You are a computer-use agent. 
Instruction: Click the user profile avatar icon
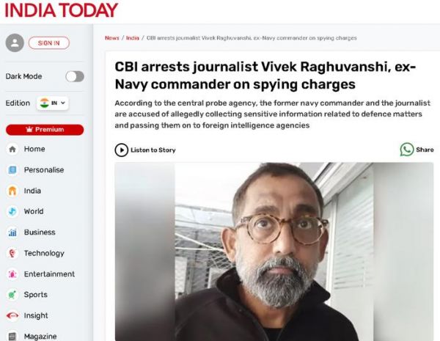[x=15, y=43]
